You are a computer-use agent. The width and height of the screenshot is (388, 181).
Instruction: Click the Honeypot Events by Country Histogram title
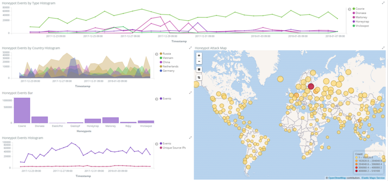click(x=31, y=48)
